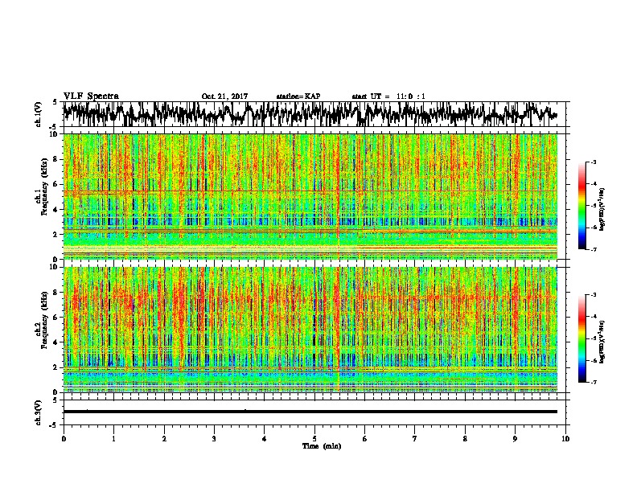Click the time axis tick label "2"

point(164,439)
